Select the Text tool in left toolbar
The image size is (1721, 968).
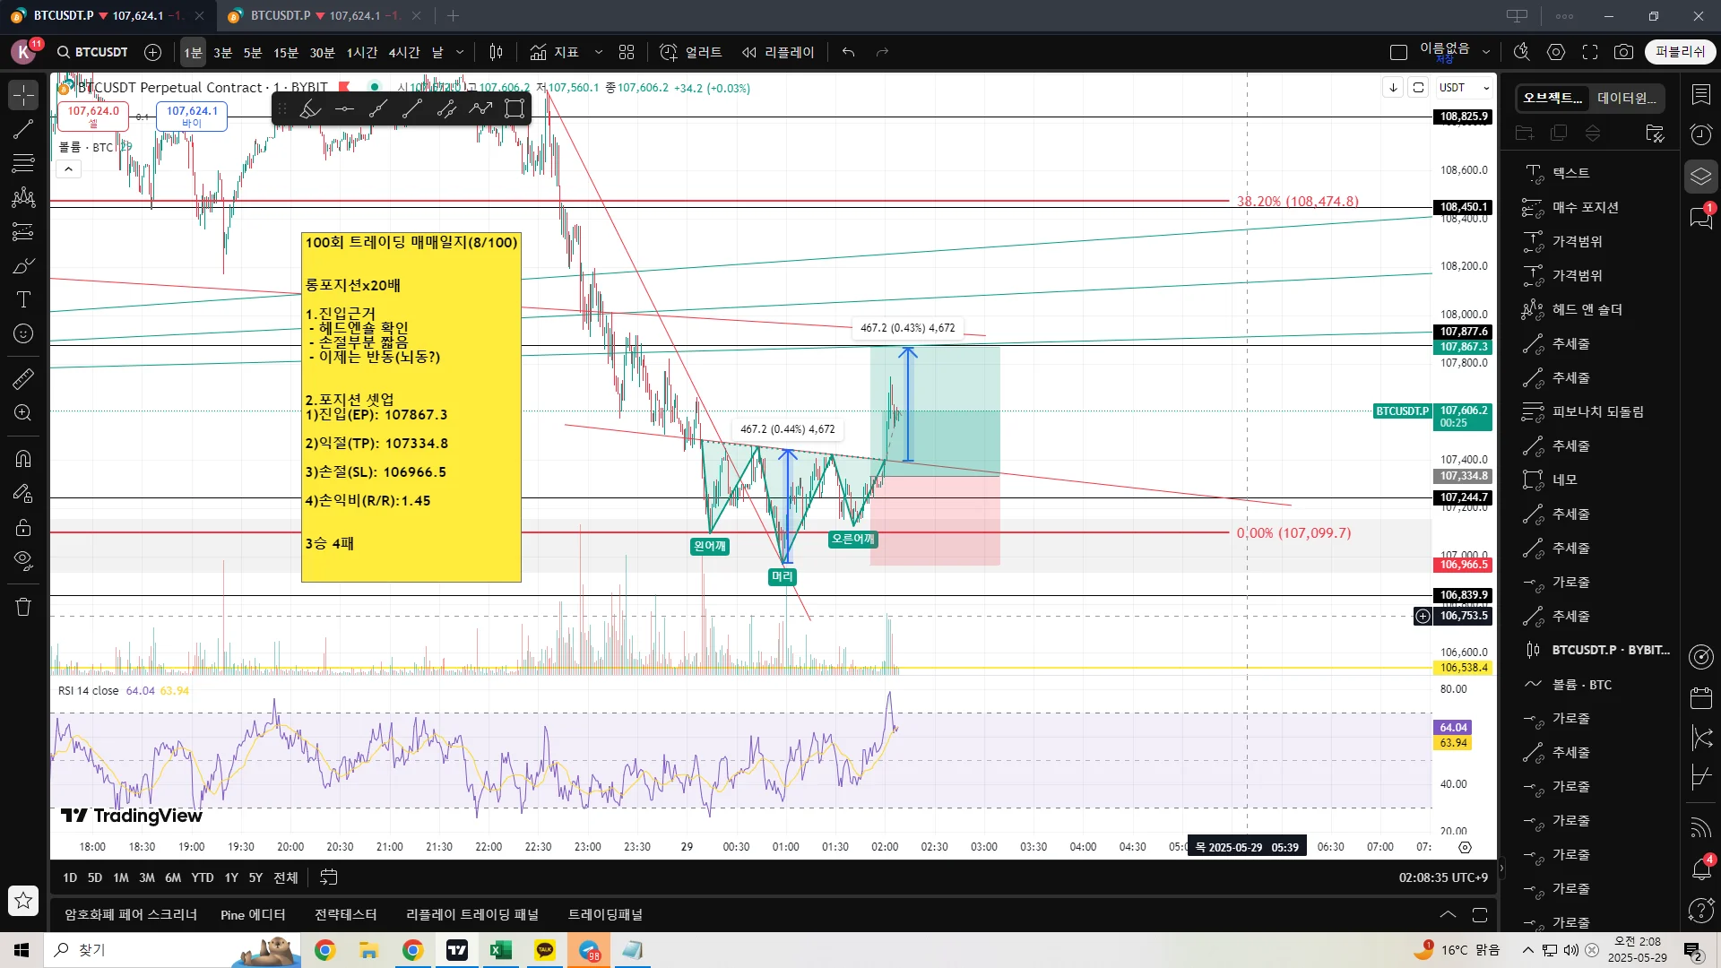(23, 299)
